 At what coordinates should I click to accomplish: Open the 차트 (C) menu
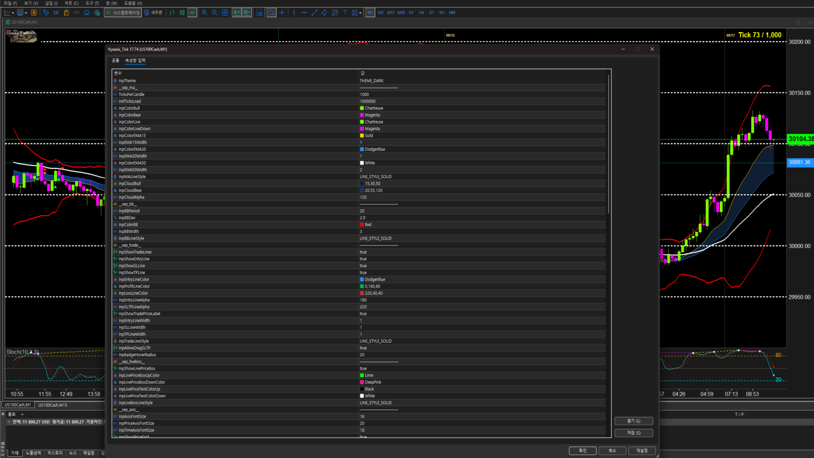(x=71, y=3)
